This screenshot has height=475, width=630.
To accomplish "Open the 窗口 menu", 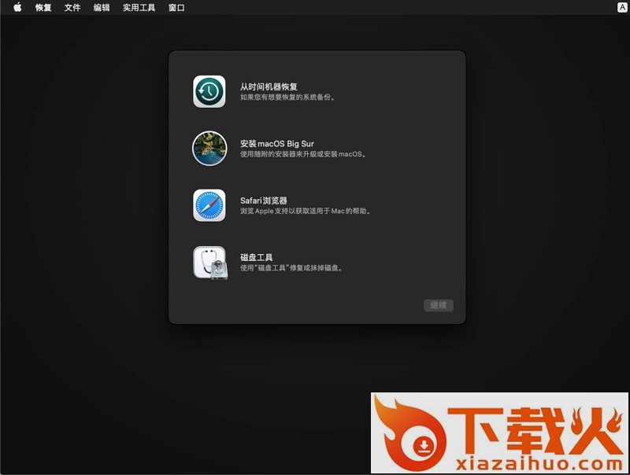I will pos(176,8).
